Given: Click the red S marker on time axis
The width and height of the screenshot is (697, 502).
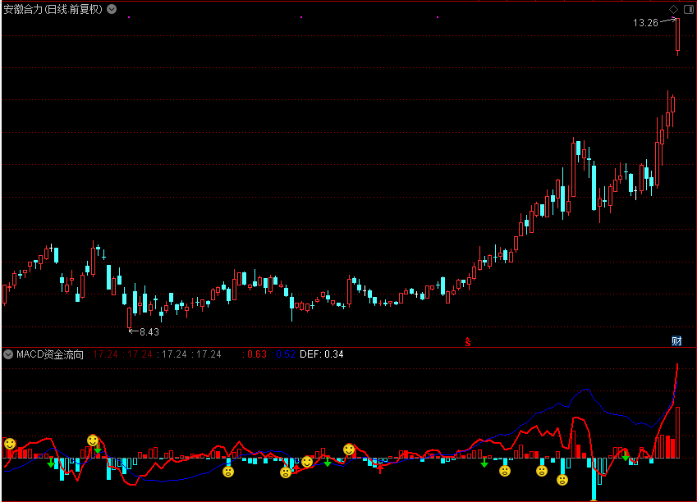Looking at the screenshot, I should [x=468, y=341].
